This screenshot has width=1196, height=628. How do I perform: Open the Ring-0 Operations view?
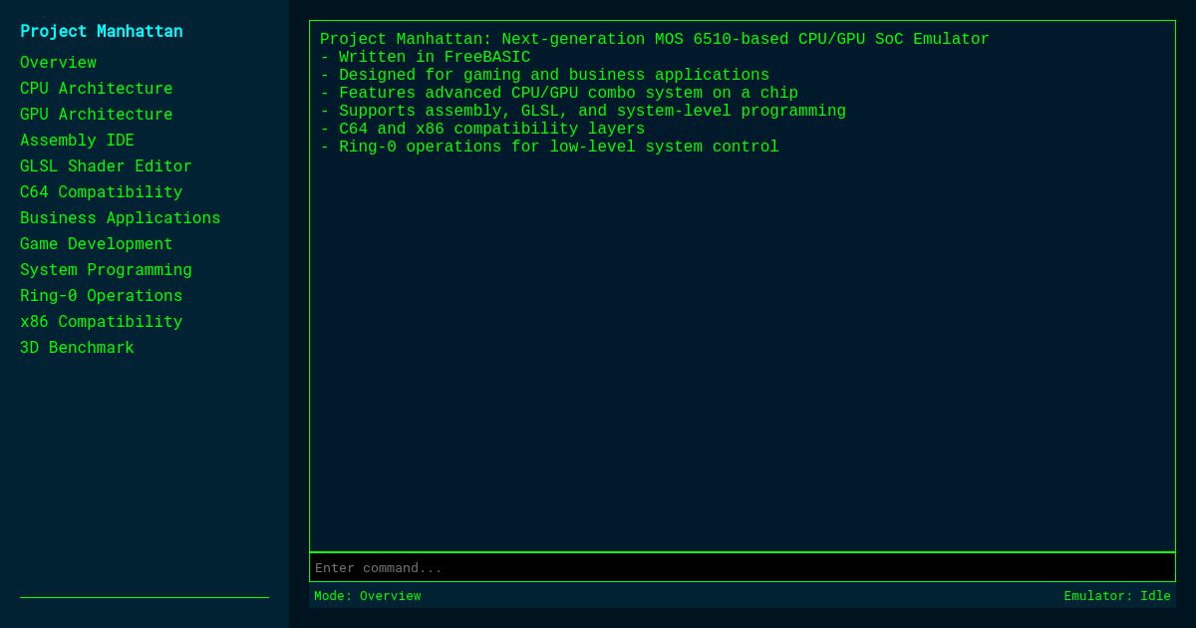[101, 295]
